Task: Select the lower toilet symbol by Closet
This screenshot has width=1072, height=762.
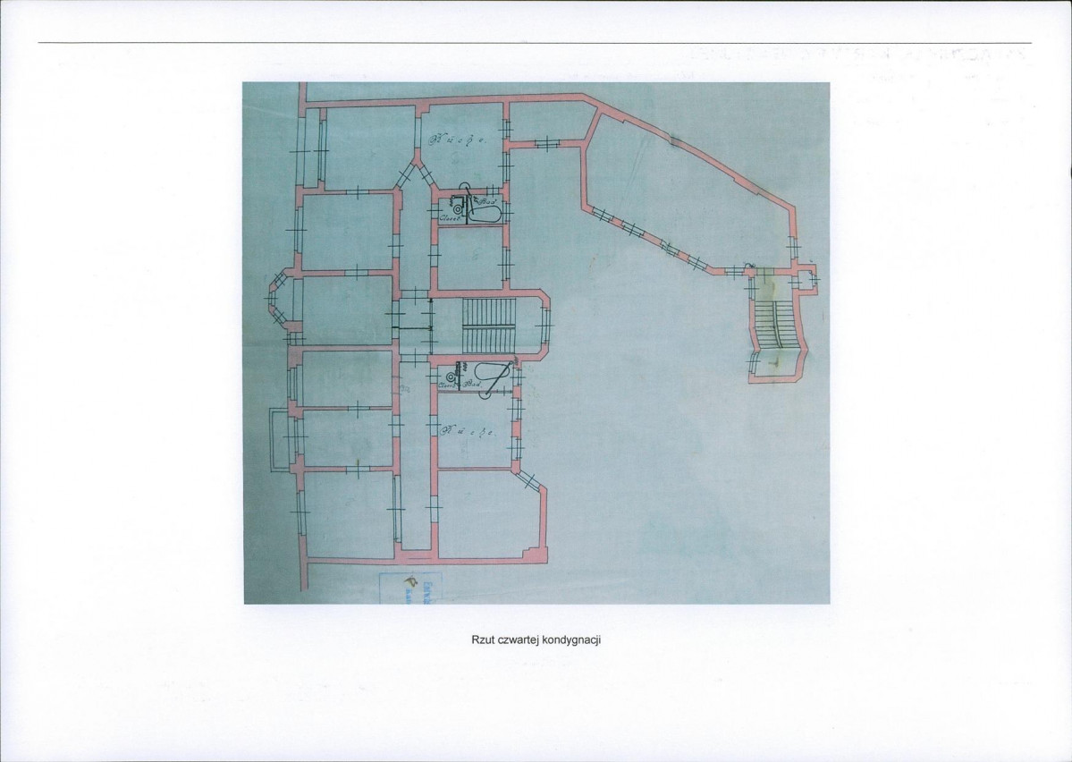Action: [452, 376]
